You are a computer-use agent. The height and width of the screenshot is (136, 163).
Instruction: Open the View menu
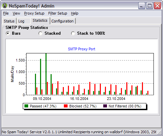tap(16, 13)
